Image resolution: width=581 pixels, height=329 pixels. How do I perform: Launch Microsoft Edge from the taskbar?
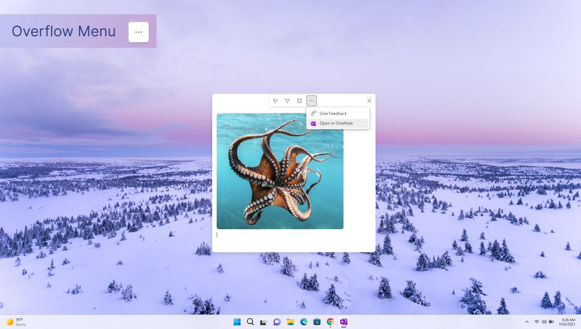pyautogui.click(x=304, y=322)
